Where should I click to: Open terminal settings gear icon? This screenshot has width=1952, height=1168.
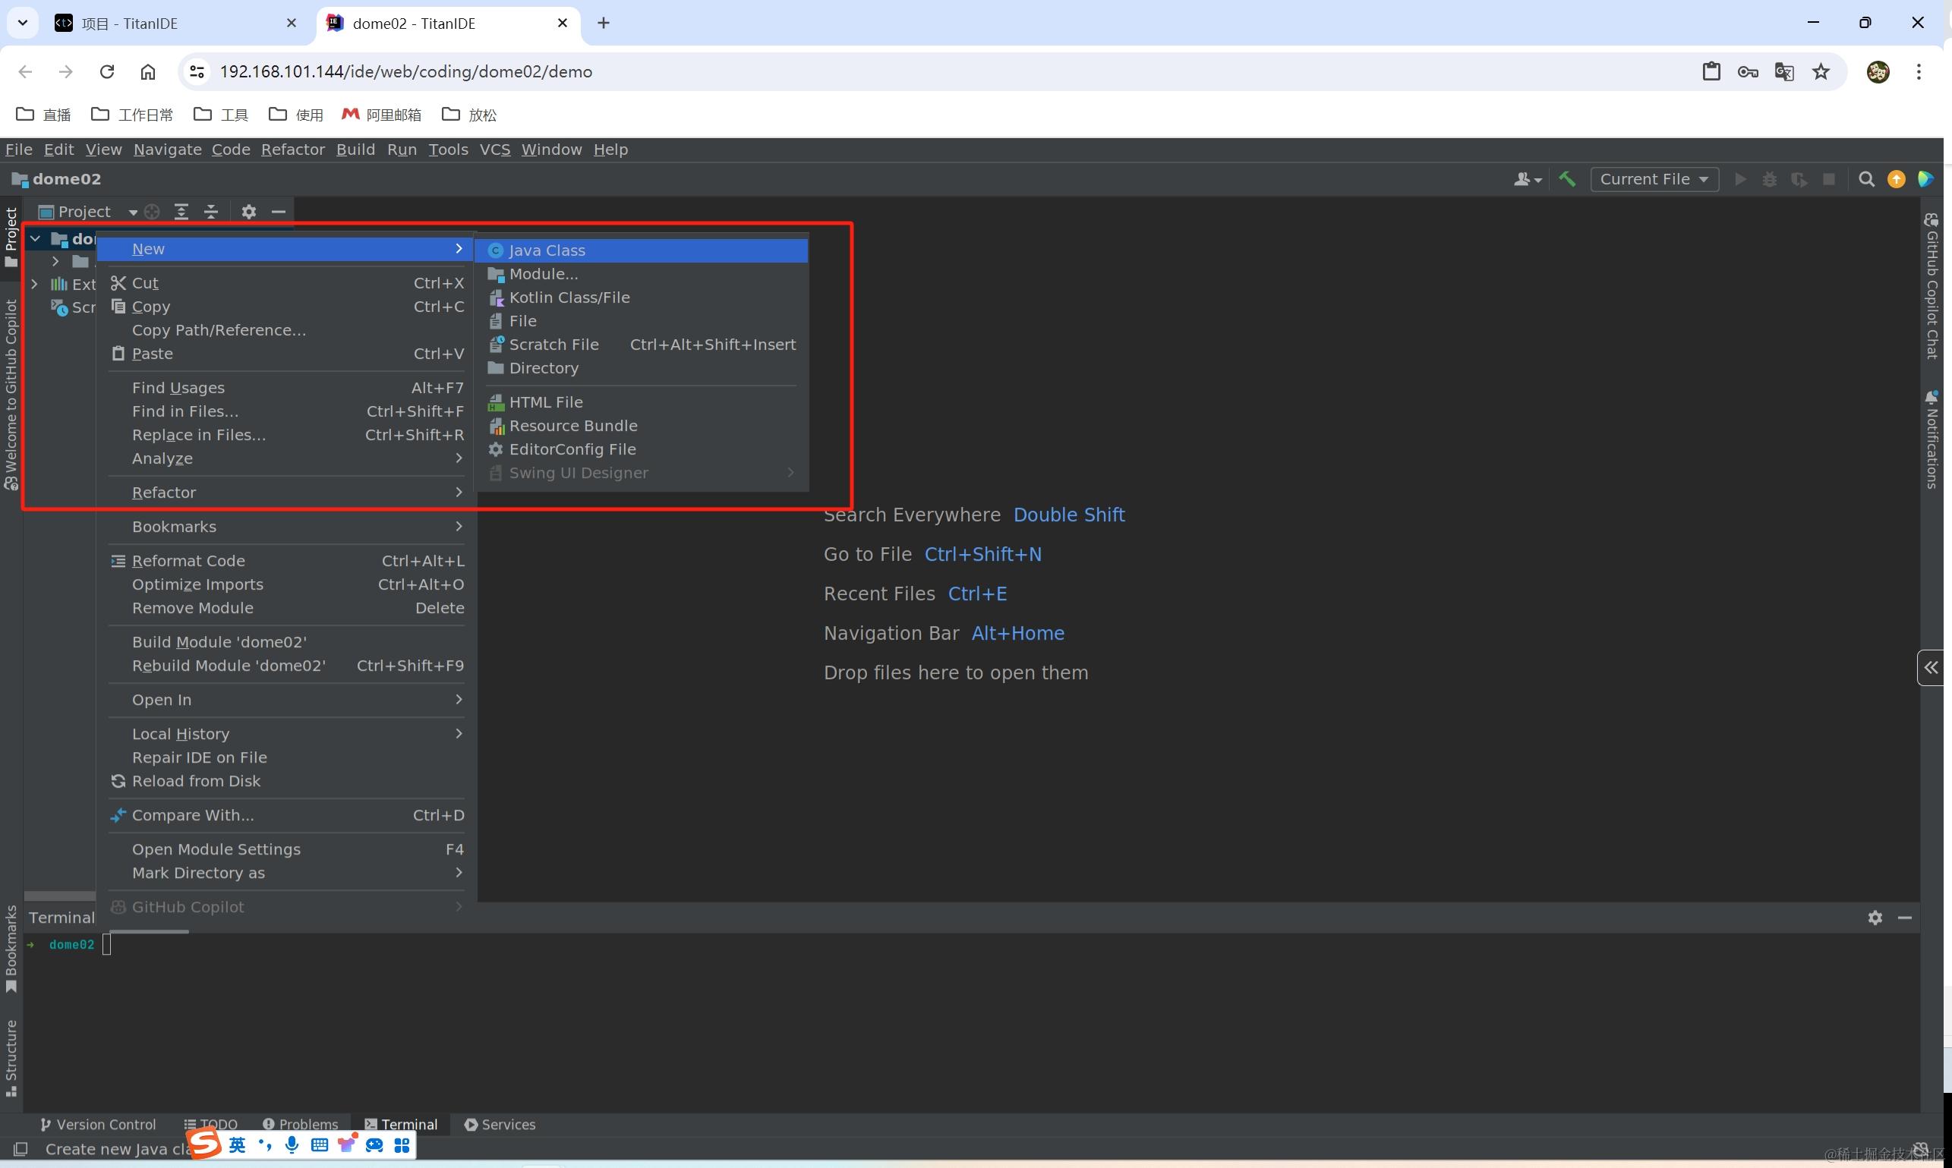(x=1875, y=918)
